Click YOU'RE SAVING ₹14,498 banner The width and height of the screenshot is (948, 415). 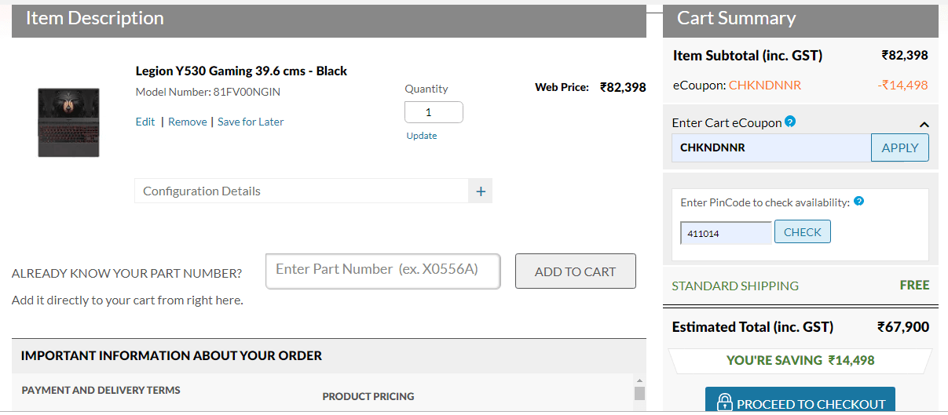point(800,361)
